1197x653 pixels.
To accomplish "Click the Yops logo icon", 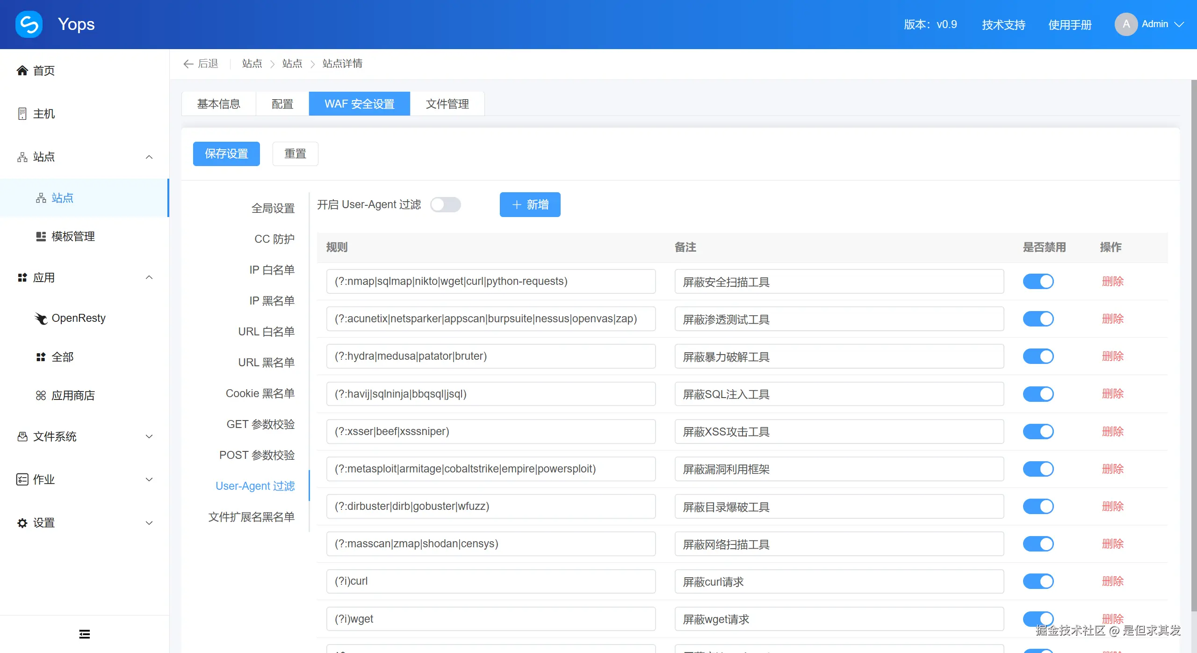I will 29,24.
